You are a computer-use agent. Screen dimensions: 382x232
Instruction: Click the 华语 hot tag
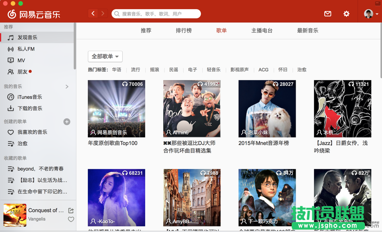pos(117,70)
